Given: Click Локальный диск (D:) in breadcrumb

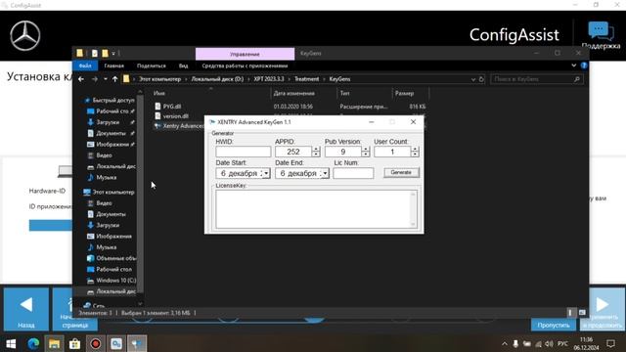Looking at the screenshot, I should (217, 79).
